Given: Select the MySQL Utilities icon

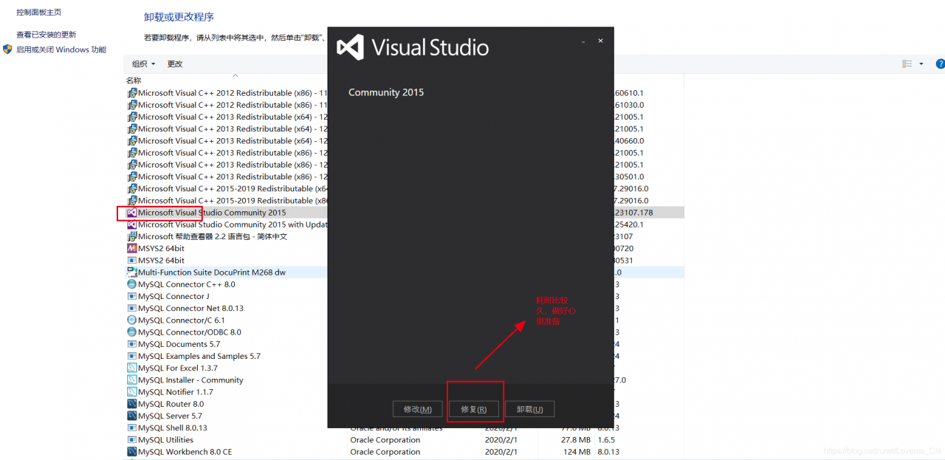Looking at the screenshot, I should (x=132, y=440).
